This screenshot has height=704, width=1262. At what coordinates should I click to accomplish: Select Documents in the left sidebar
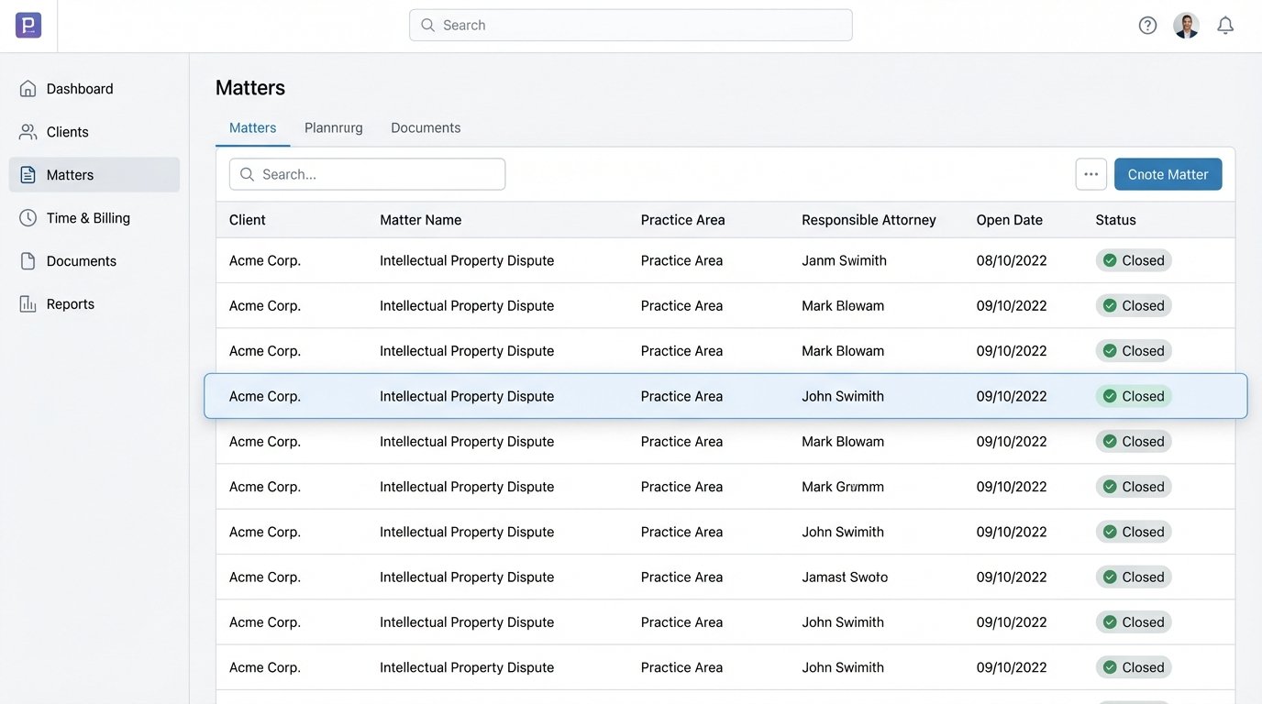[81, 261]
